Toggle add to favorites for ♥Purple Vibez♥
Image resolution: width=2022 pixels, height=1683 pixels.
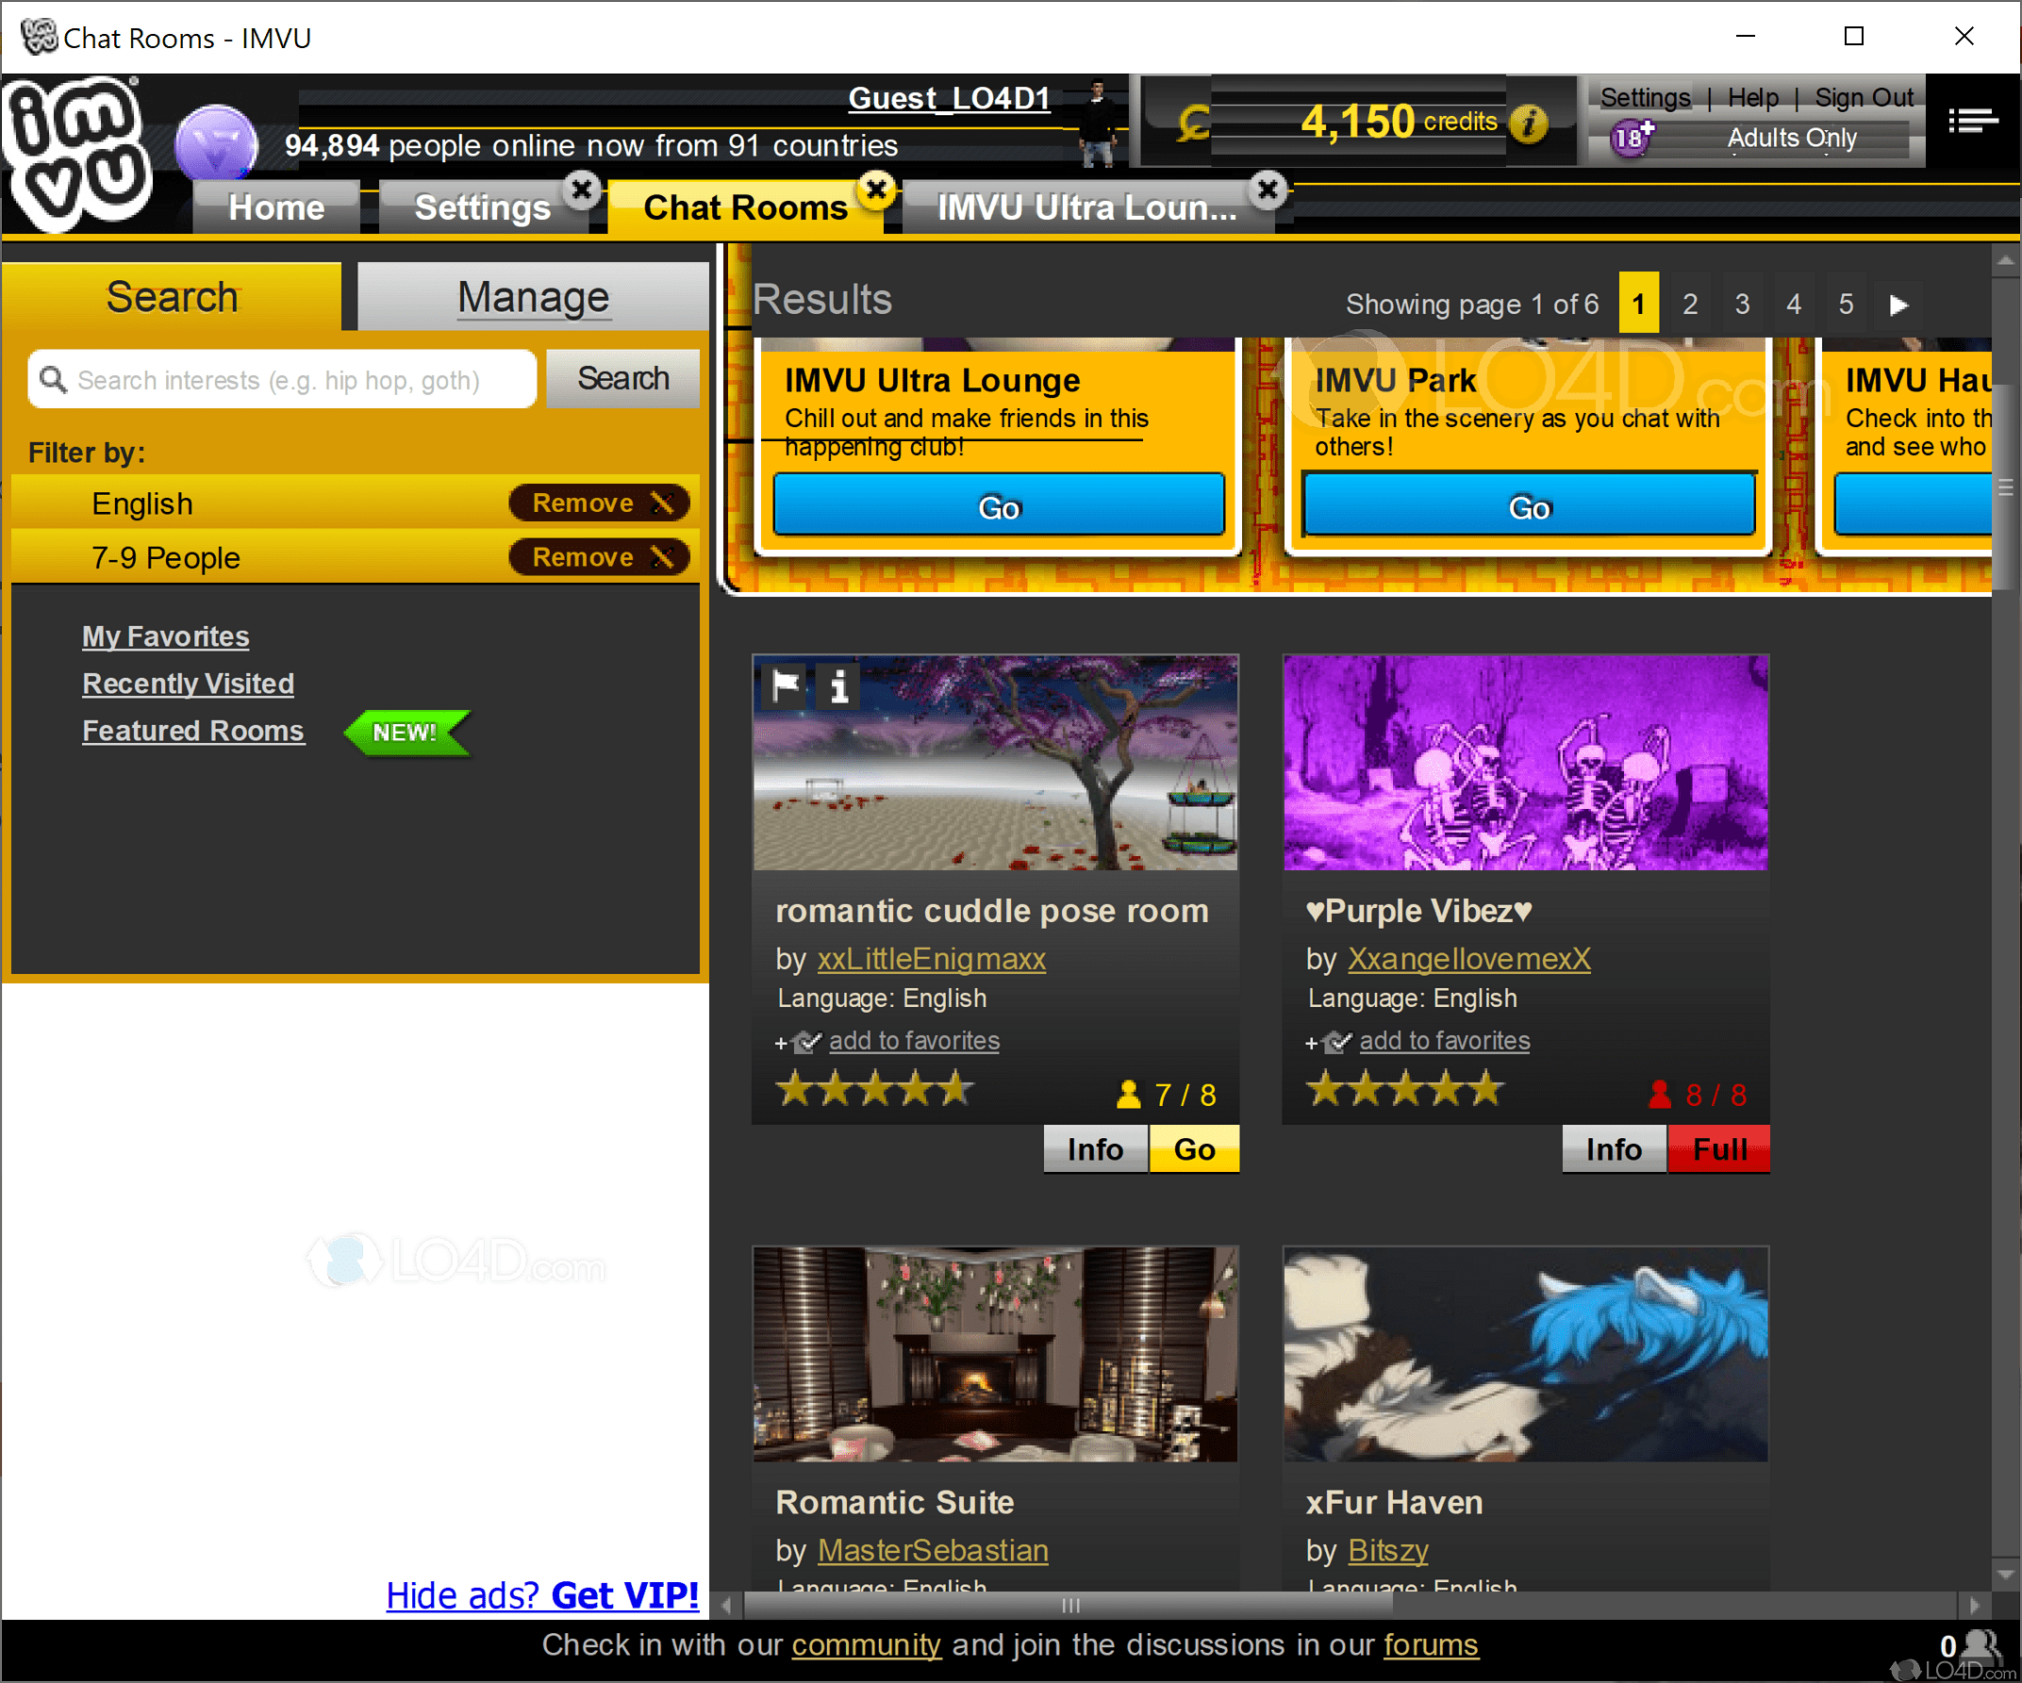click(1444, 1041)
